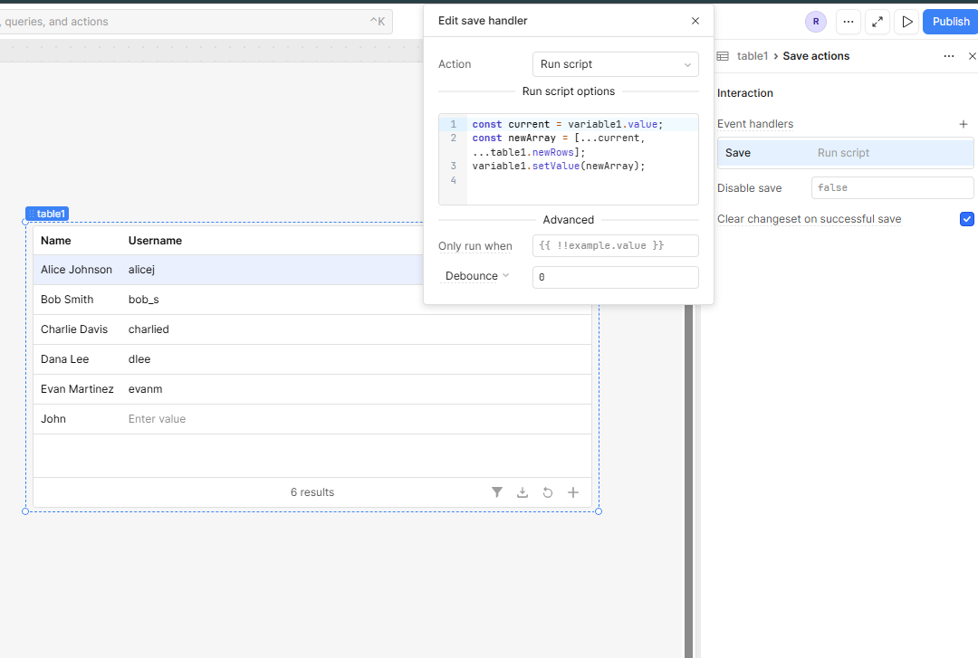The width and height of the screenshot is (978, 658).
Task: Close the Edit save handler popup
Action: pos(695,21)
